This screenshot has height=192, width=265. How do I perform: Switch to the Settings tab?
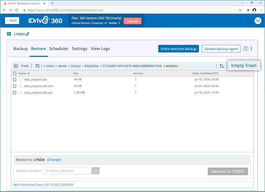pos(79,49)
